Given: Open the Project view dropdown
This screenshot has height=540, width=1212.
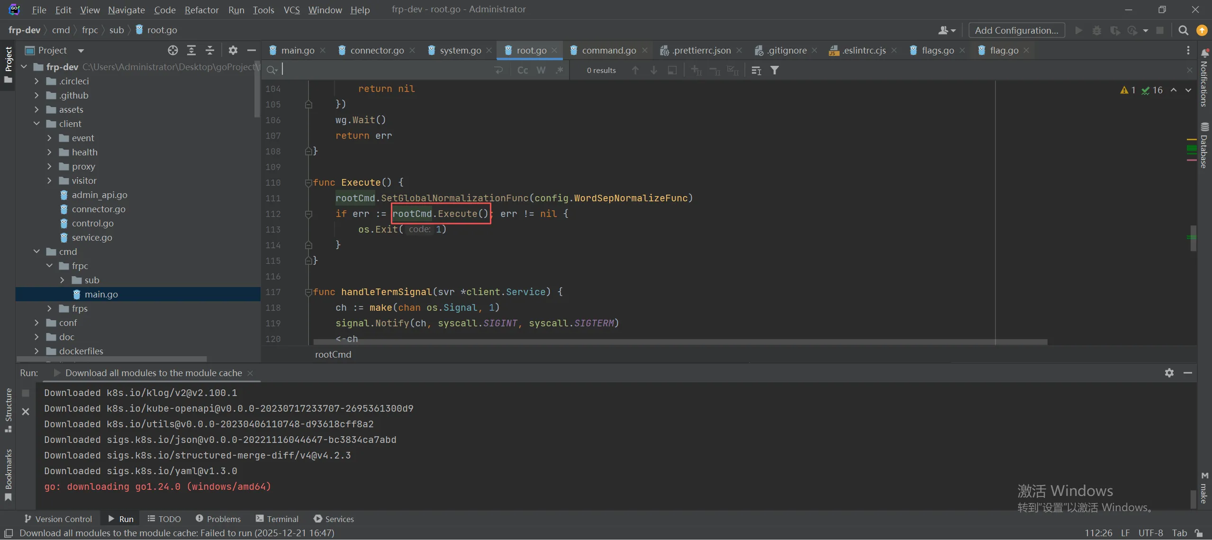Looking at the screenshot, I should [81, 50].
